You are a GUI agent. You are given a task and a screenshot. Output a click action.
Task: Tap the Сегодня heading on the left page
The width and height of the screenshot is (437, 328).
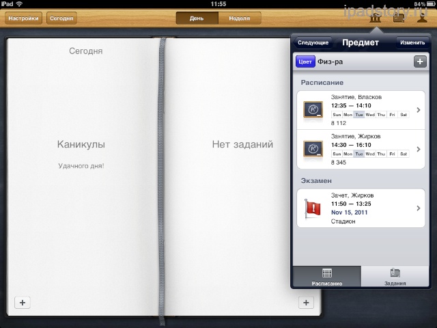[x=86, y=51]
